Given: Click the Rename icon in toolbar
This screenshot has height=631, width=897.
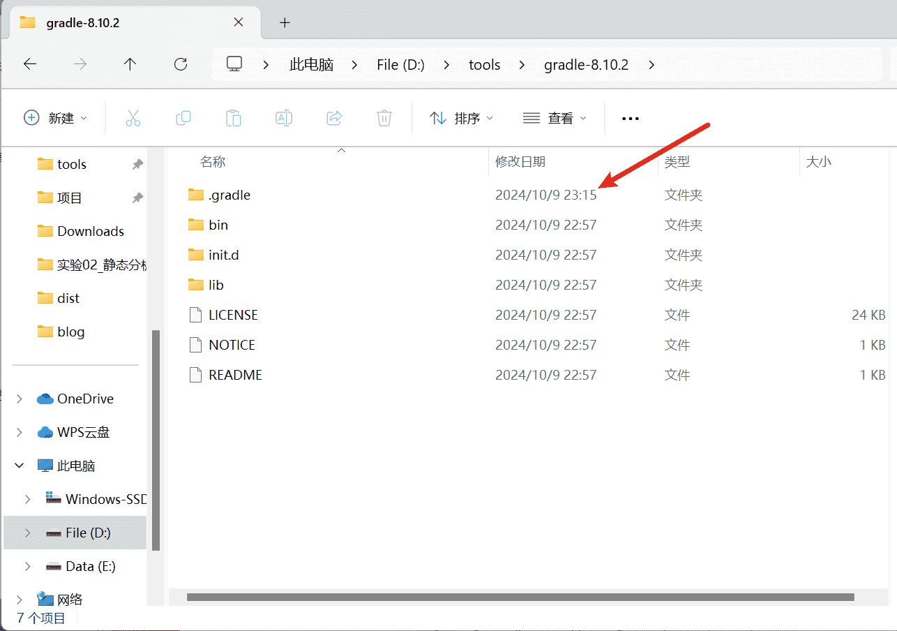Looking at the screenshot, I should (284, 118).
